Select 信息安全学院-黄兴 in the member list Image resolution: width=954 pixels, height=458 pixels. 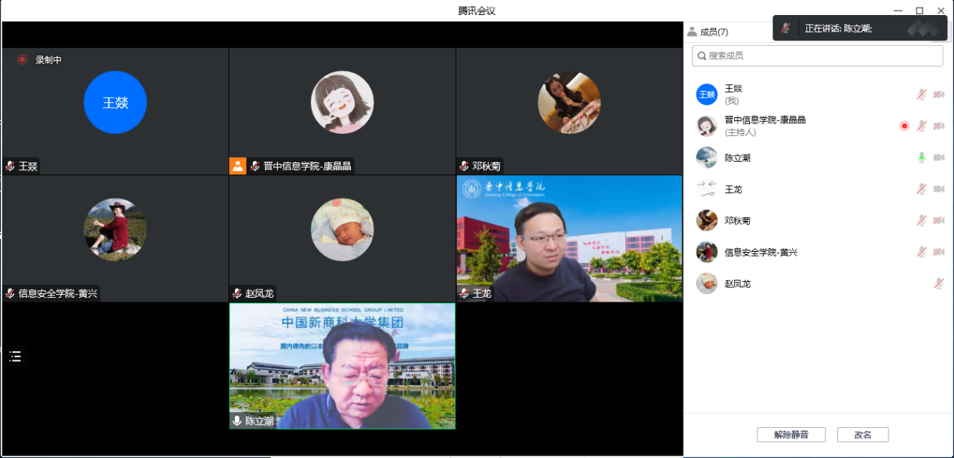click(x=760, y=253)
